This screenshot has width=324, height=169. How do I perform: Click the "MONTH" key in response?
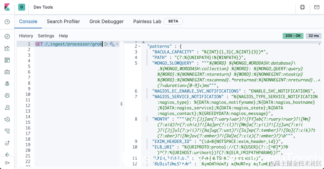point(161,119)
